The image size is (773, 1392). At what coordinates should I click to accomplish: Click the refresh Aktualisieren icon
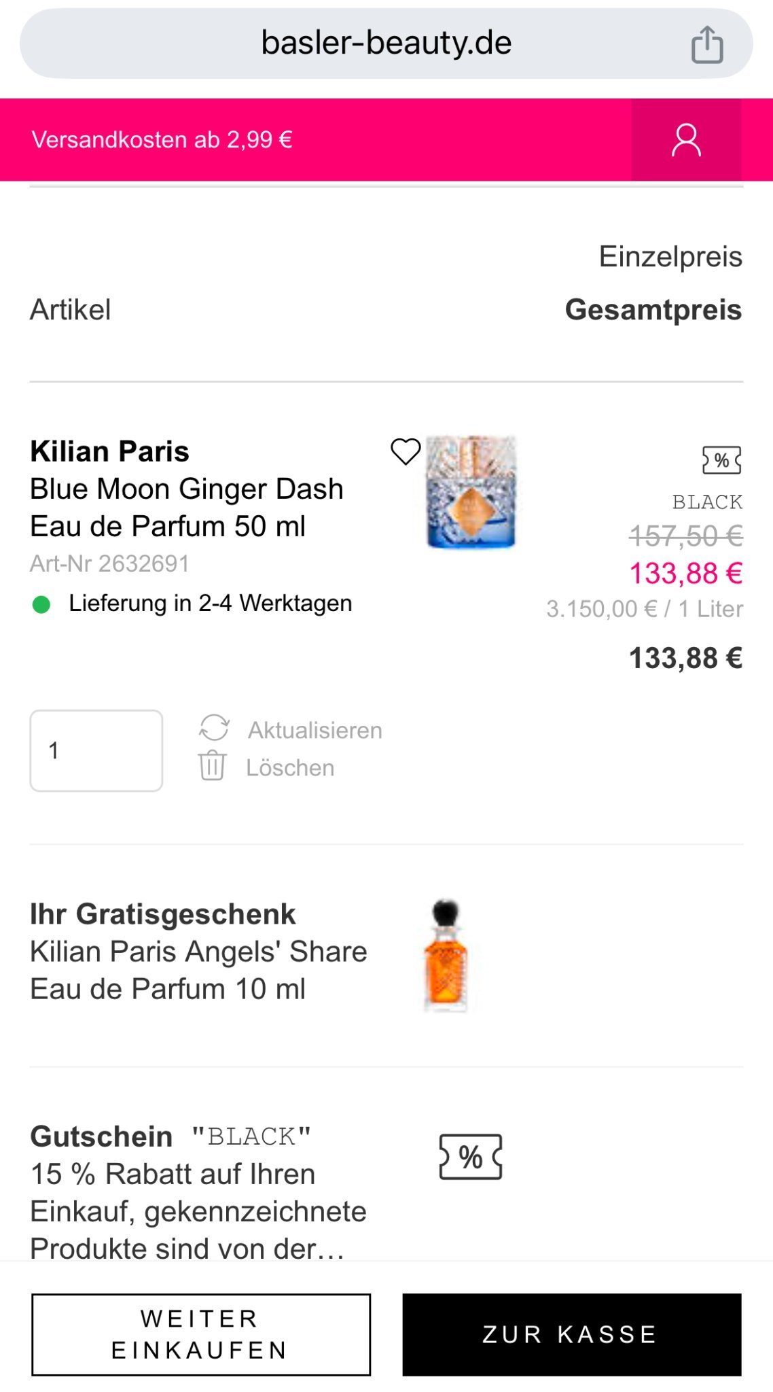point(214,728)
